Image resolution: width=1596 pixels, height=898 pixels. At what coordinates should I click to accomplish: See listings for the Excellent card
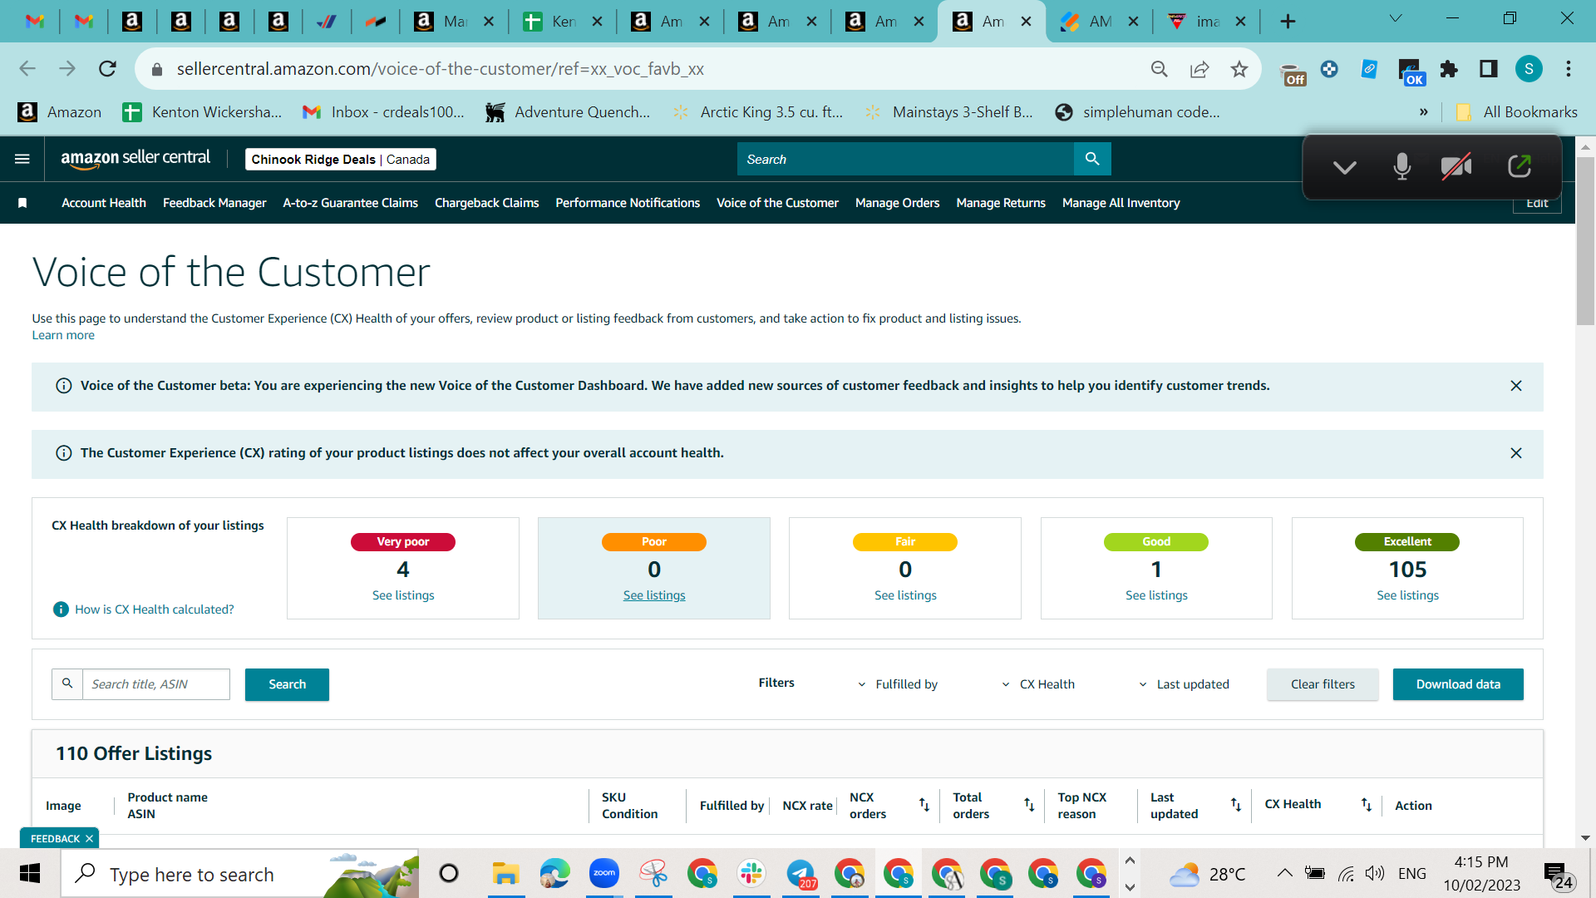(x=1407, y=595)
